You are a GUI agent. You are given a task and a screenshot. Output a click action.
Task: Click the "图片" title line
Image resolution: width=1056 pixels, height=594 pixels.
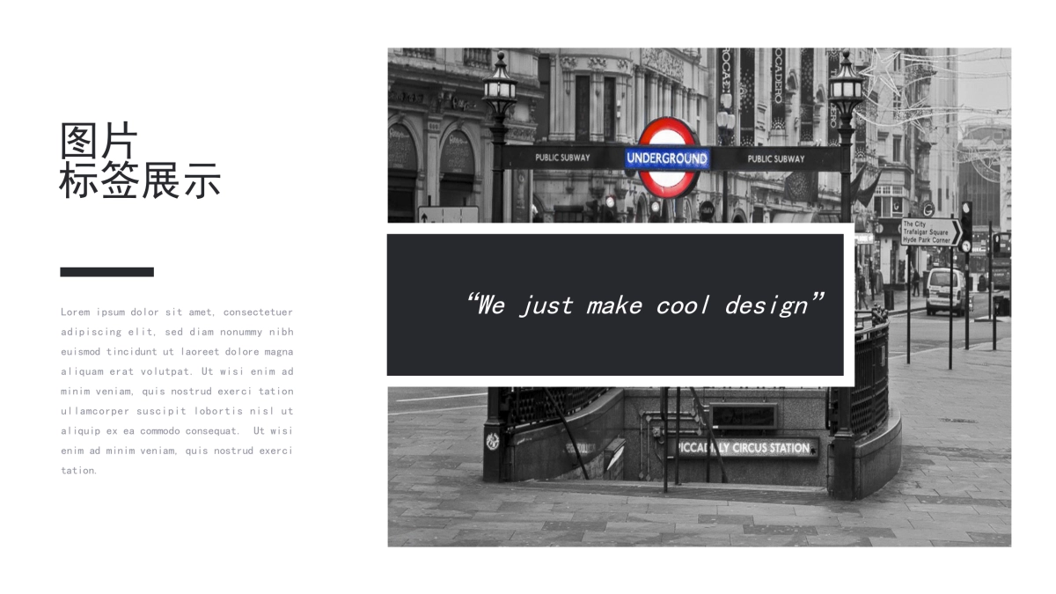99,141
